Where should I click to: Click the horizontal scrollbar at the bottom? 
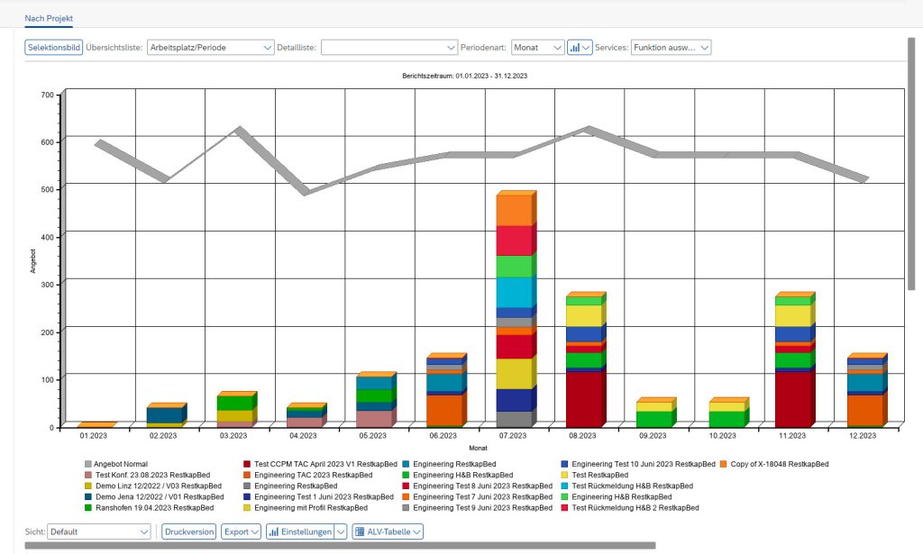tap(339, 546)
